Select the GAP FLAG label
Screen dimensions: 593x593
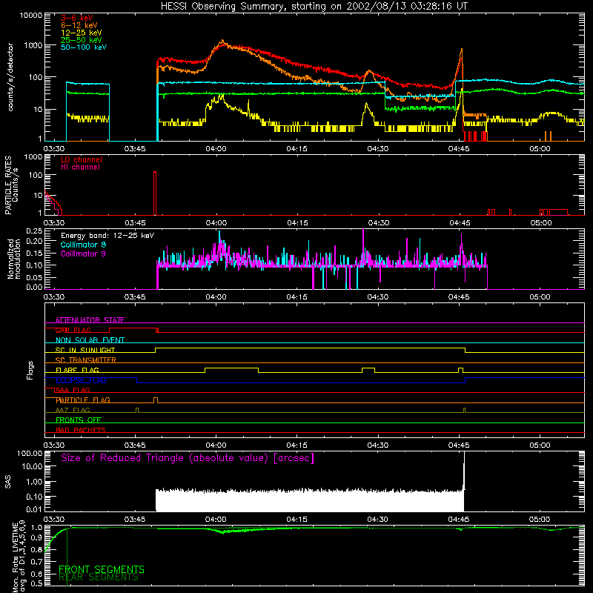(x=73, y=330)
